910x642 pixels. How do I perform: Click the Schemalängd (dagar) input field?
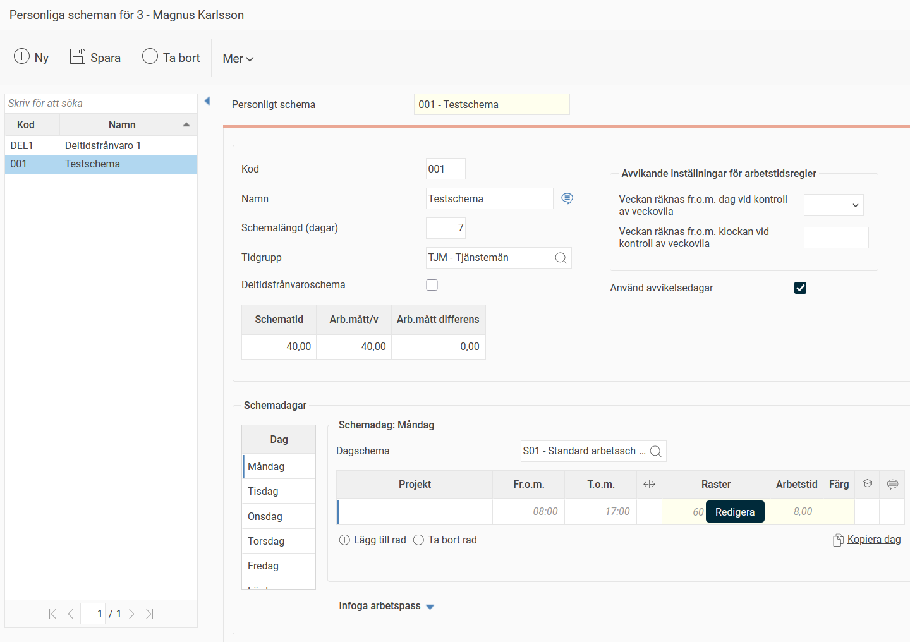tap(446, 228)
